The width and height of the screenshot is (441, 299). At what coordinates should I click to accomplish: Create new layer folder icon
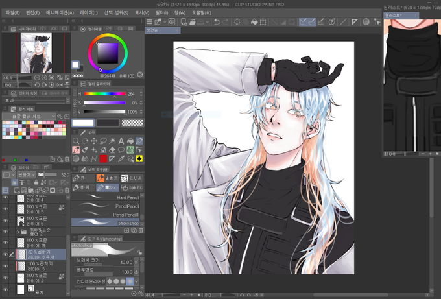31,191
